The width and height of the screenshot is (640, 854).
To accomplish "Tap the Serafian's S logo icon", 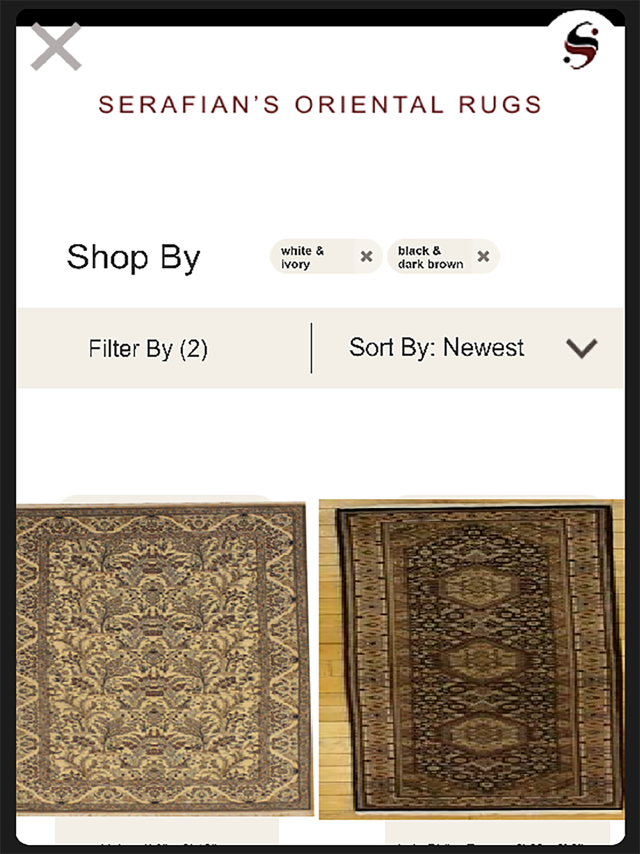I will coord(581,45).
